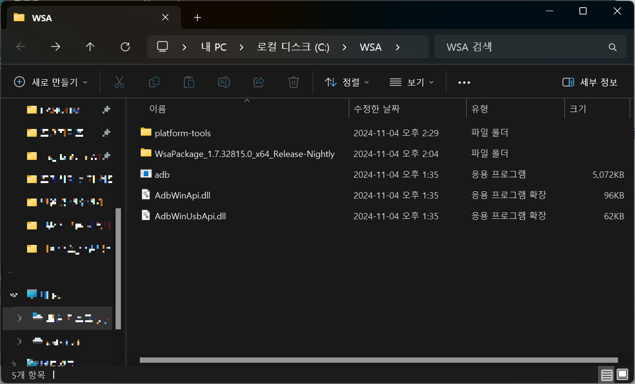Select AdbWinUsbApi.dll file name
The image size is (635, 384).
click(x=190, y=216)
